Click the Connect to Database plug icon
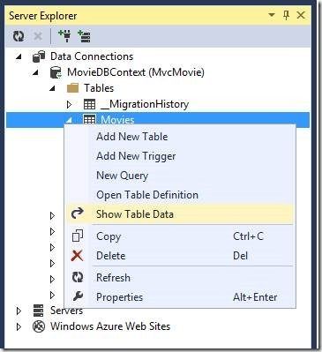Viewport: 322px width, 352px height. pyautogui.click(x=64, y=36)
